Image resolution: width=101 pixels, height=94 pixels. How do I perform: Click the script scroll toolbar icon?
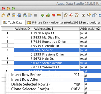point(65,15)
